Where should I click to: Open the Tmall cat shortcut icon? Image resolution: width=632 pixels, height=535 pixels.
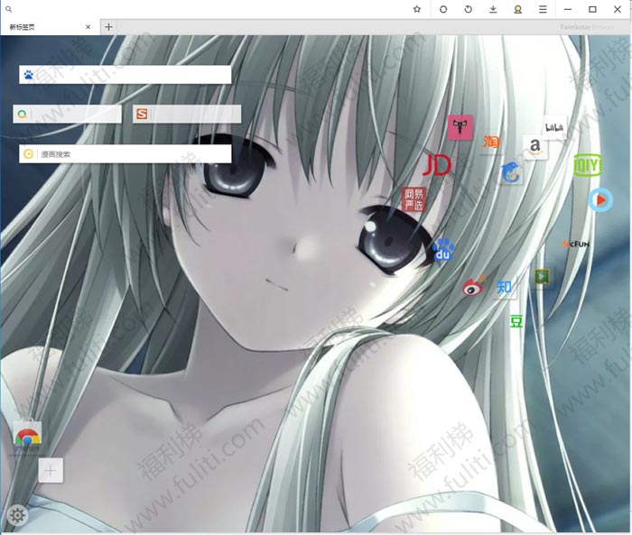(x=460, y=127)
